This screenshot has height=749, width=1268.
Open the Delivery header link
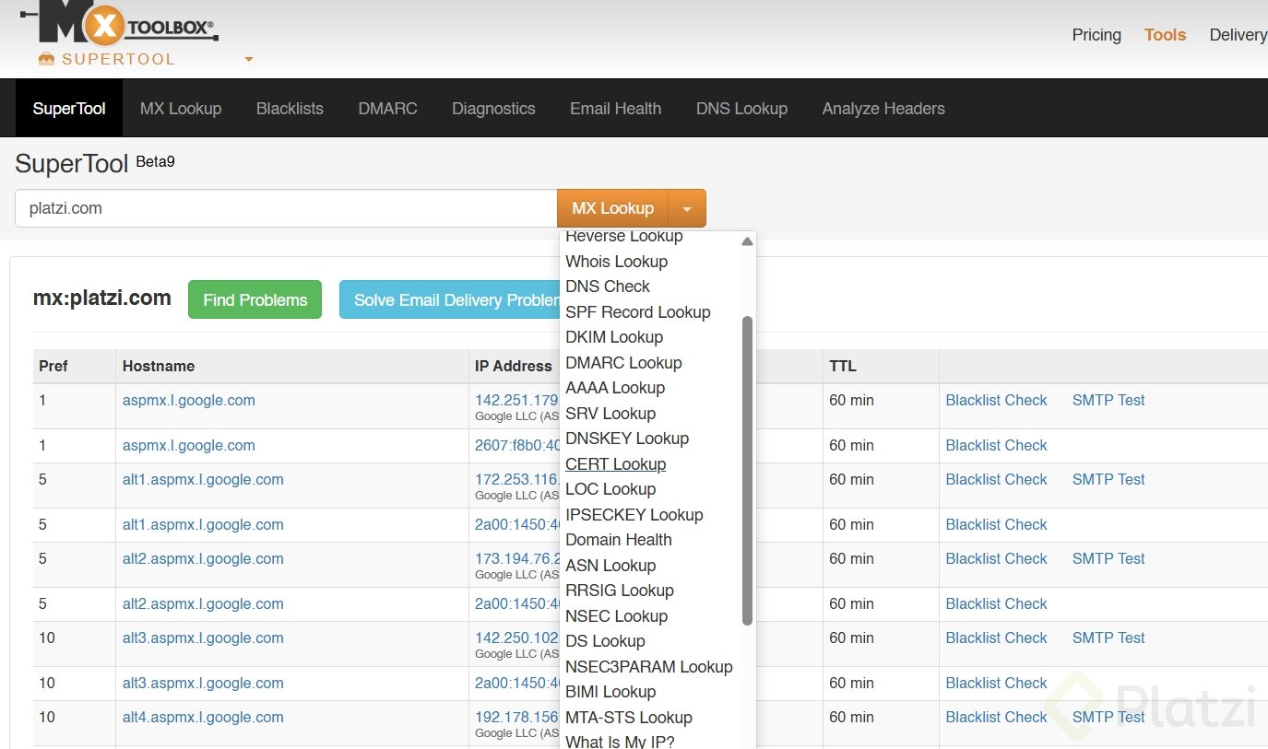[1238, 35]
